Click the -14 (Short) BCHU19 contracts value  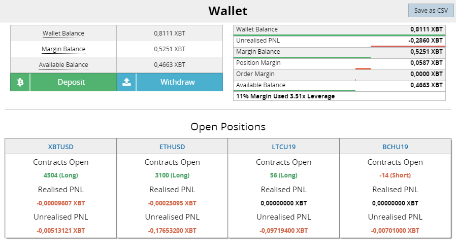(395, 175)
